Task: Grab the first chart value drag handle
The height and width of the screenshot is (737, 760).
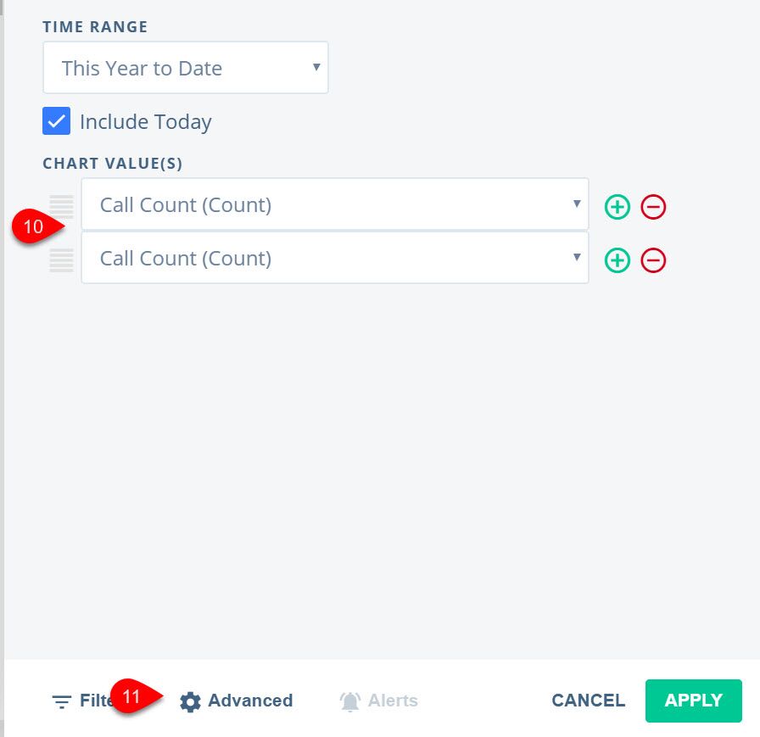Action: click(61, 206)
